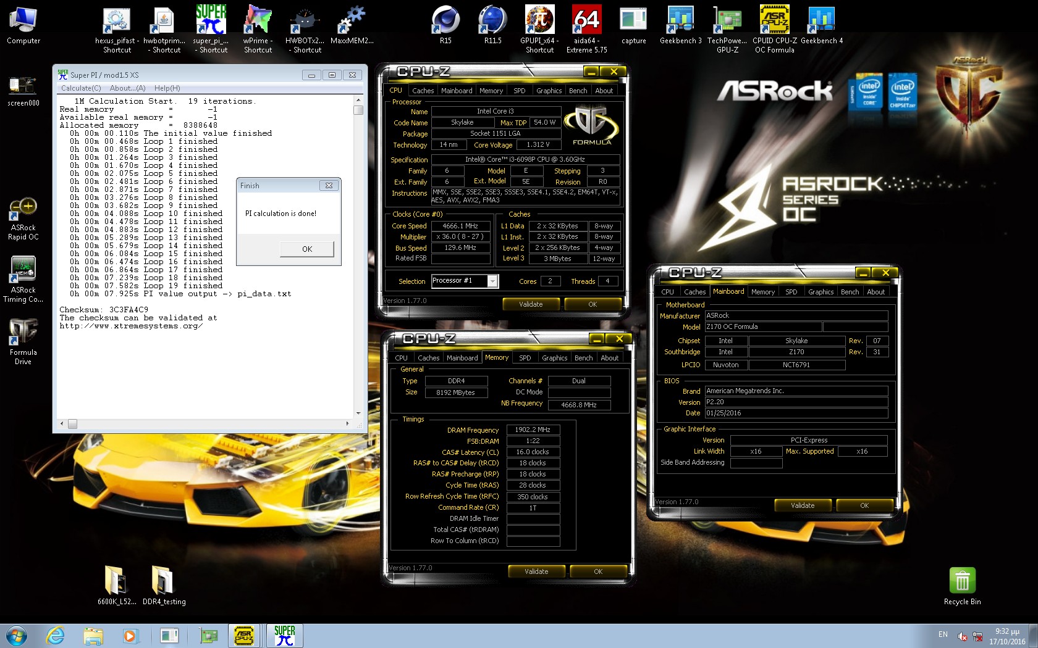Launch the Cinebench R11.5 icon
The height and width of the screenshot is (648, 1038).
click(x=492, y=26)
